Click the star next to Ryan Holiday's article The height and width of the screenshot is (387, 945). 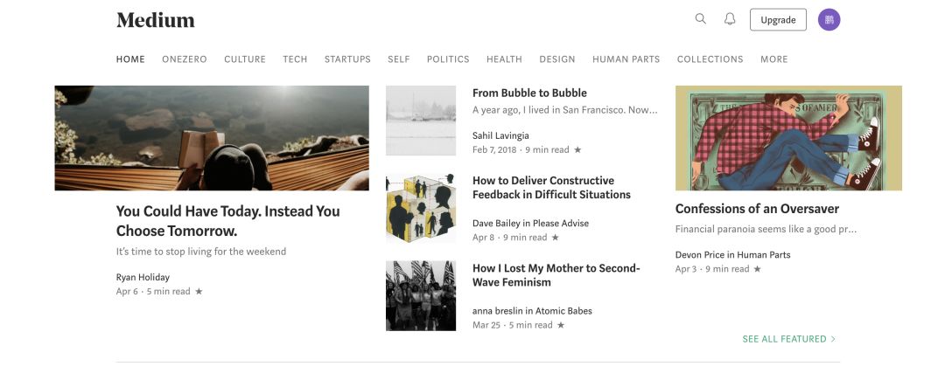(x=199, y=292)
